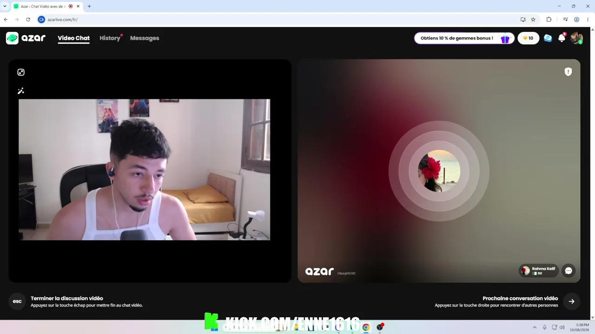Install the app via address bar icon
595x334 pixels.
523,19
